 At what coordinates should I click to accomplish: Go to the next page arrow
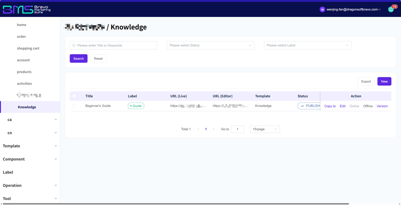point(214,129)
